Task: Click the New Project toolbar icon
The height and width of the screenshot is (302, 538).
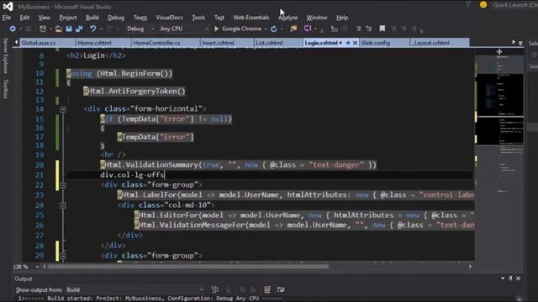Action: click(43, 29)
